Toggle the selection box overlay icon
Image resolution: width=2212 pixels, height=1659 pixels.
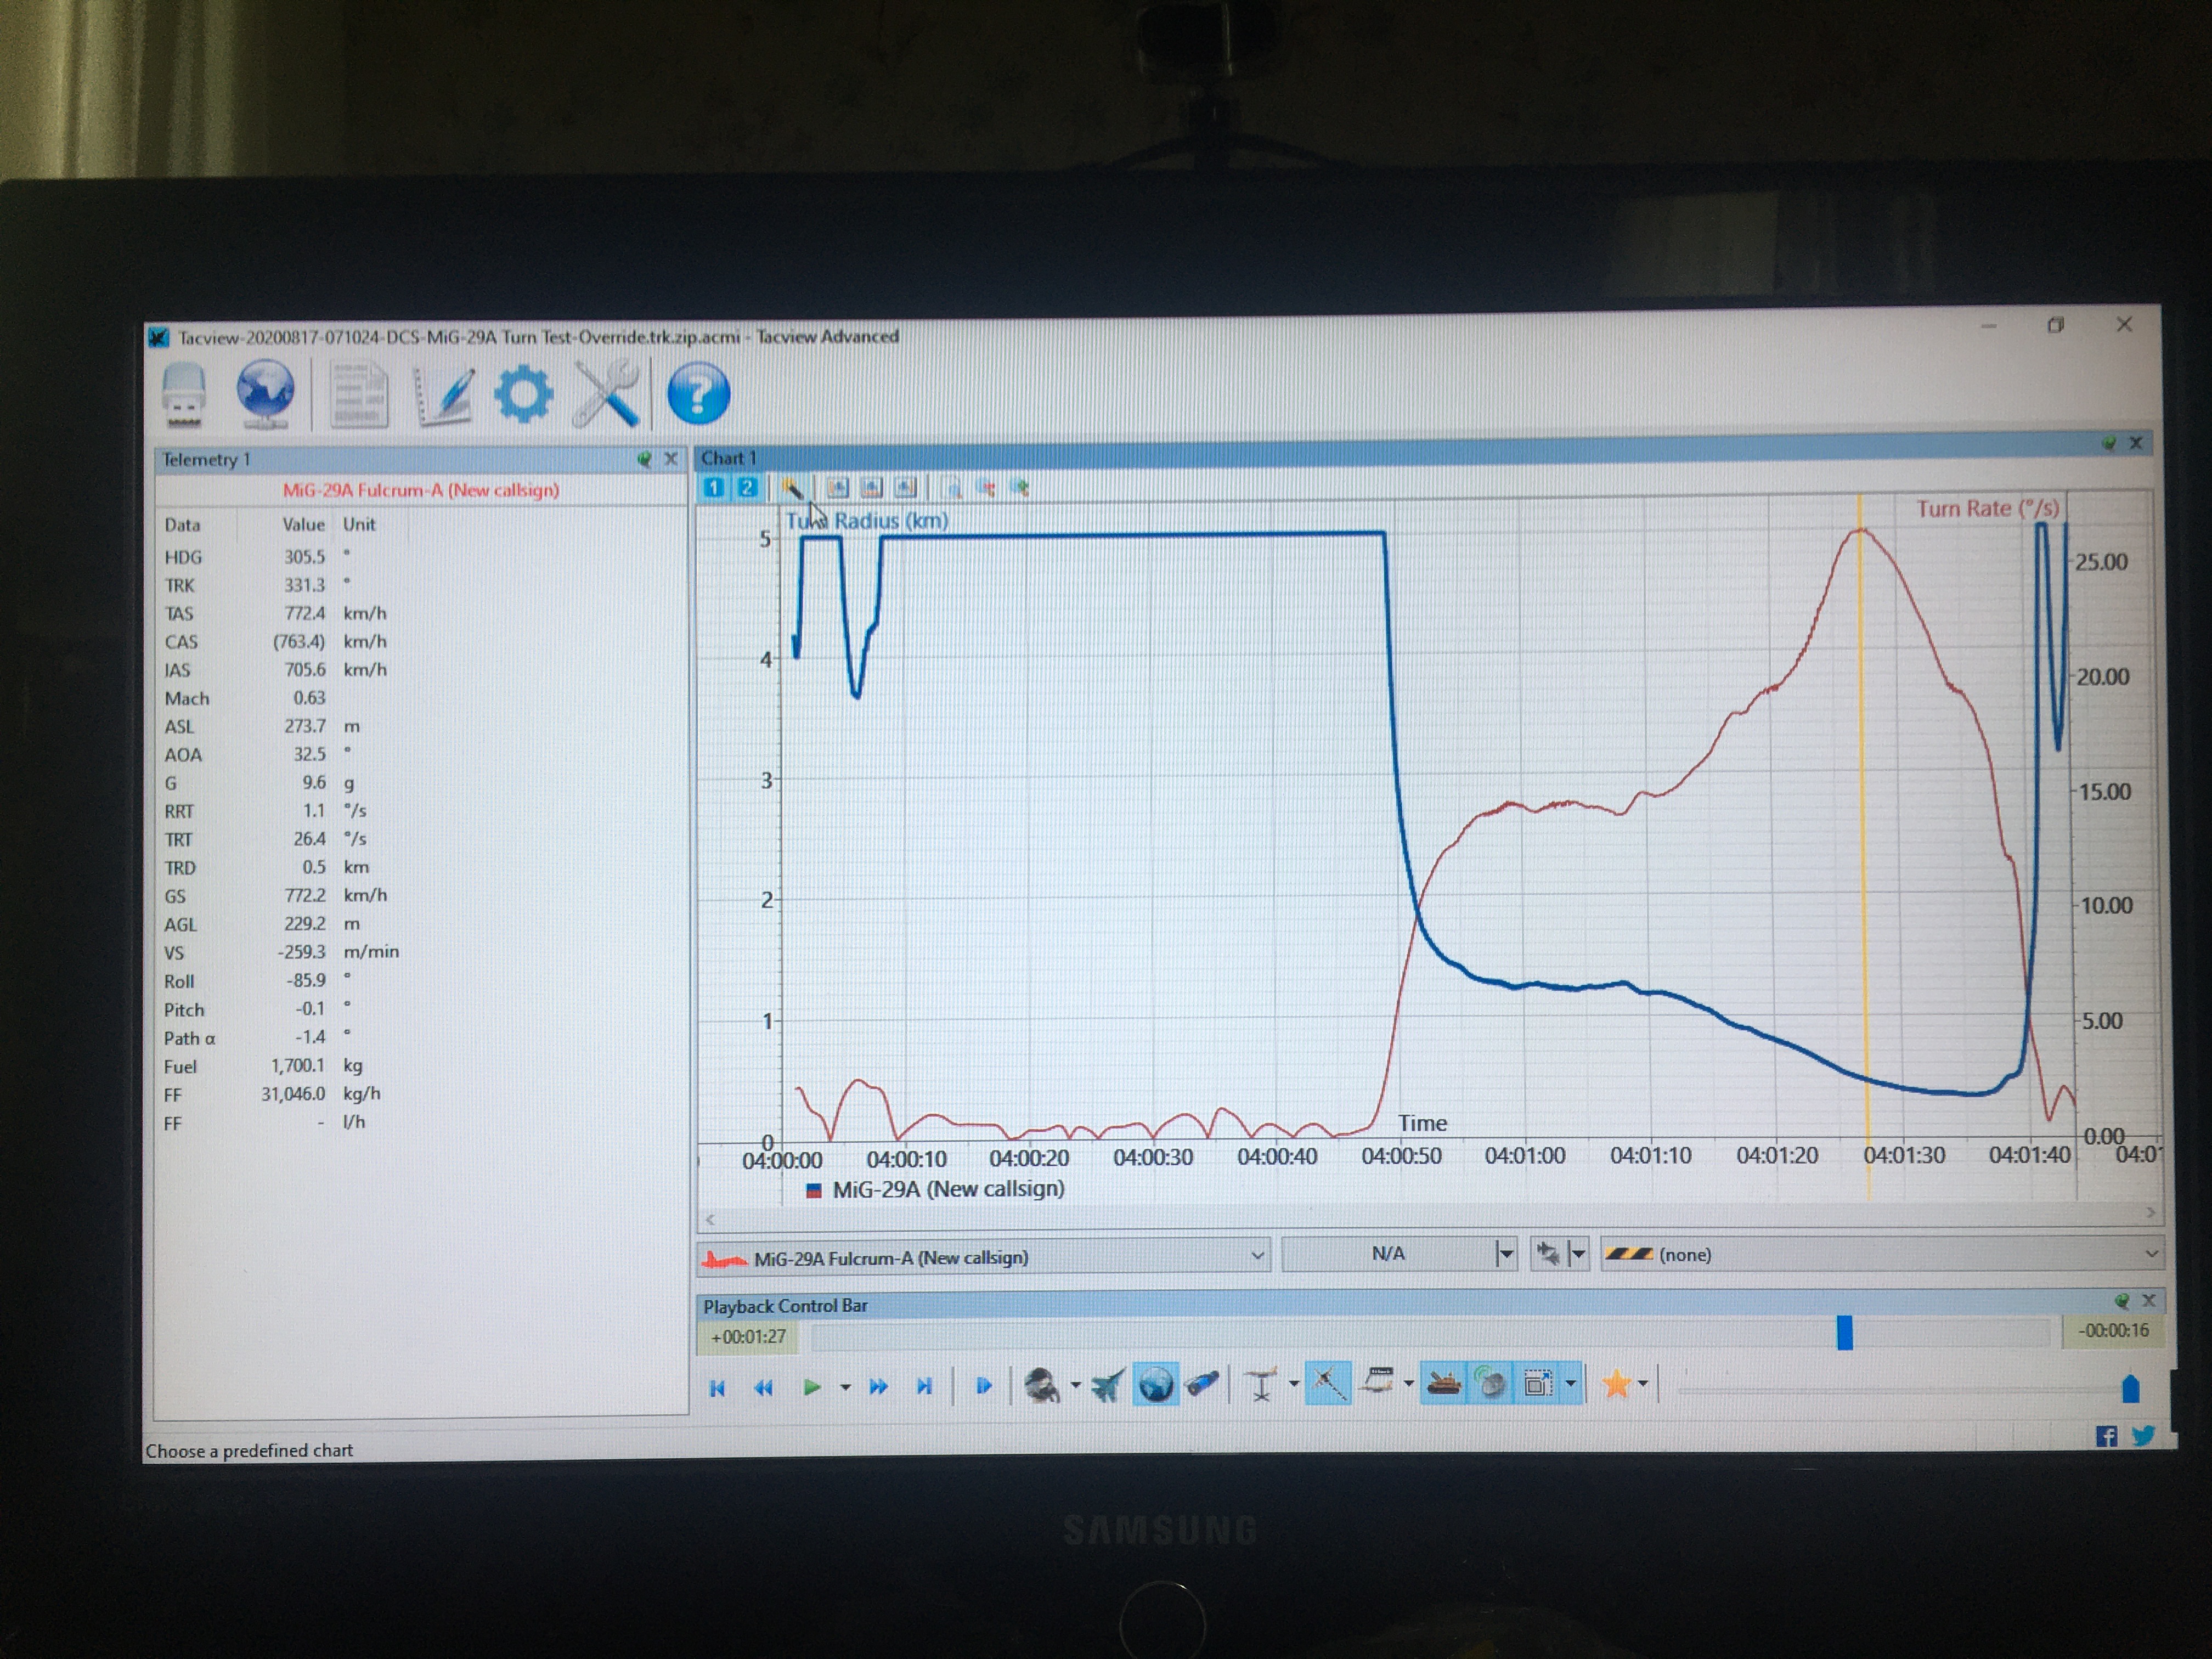[1538, 1383]
